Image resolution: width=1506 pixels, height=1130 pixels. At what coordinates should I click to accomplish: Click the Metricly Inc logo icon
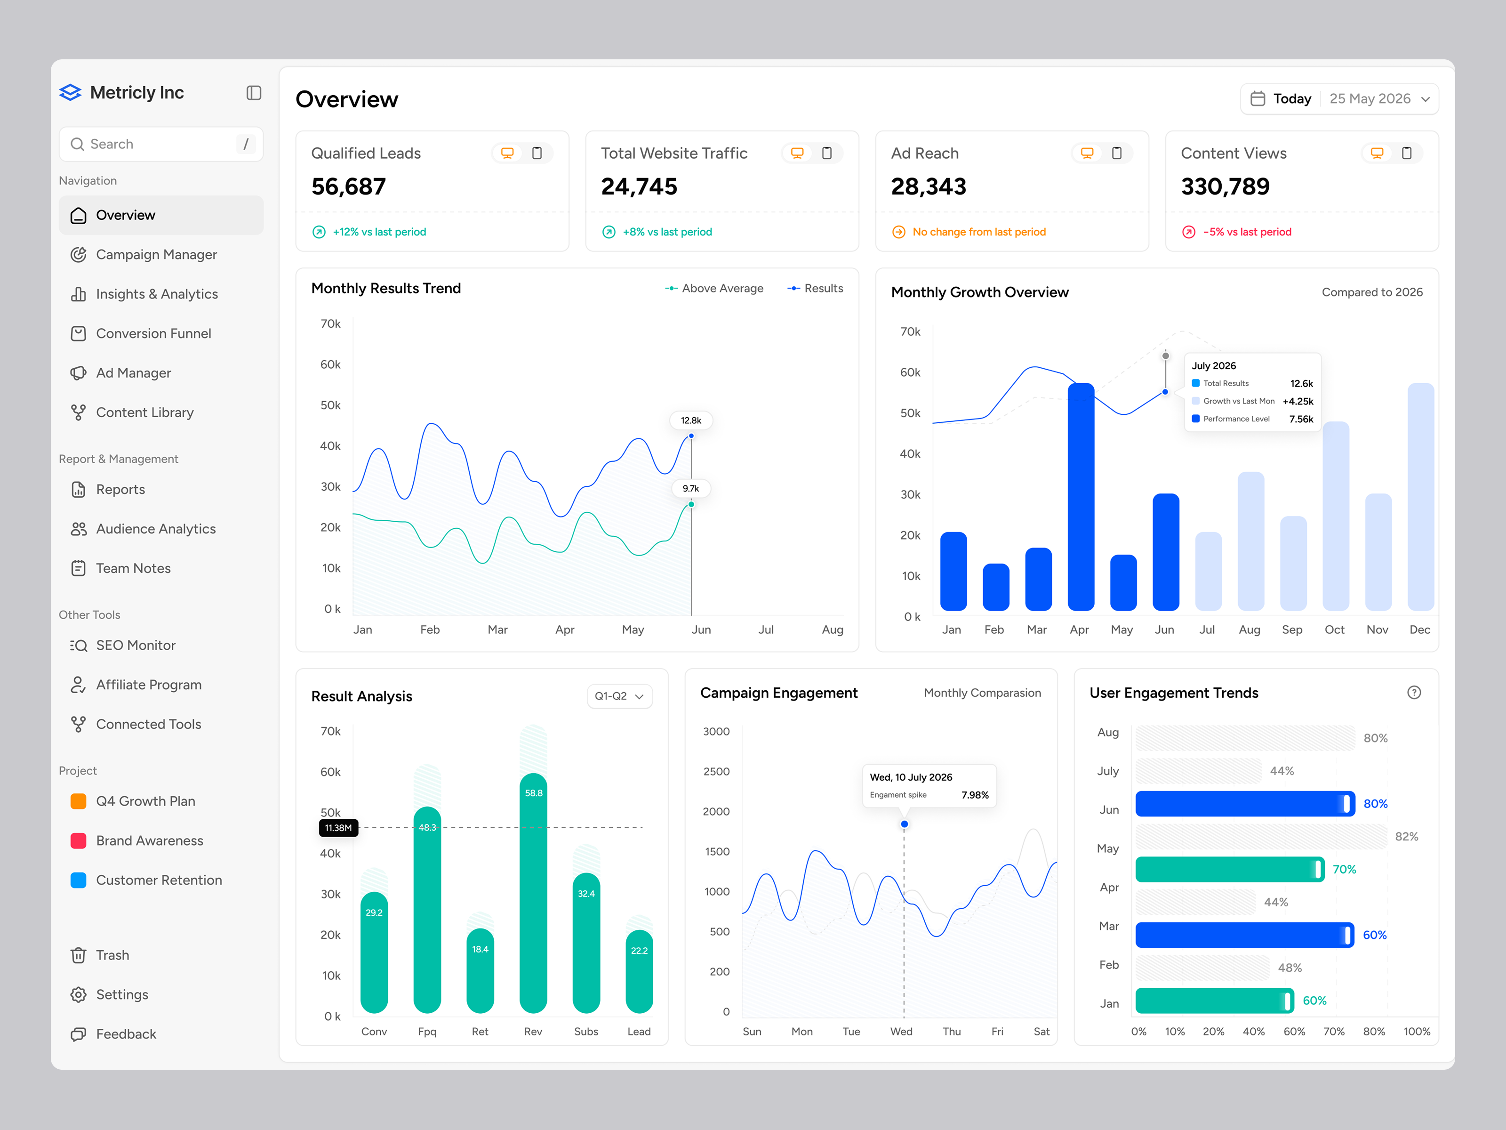tap(70, 93)
